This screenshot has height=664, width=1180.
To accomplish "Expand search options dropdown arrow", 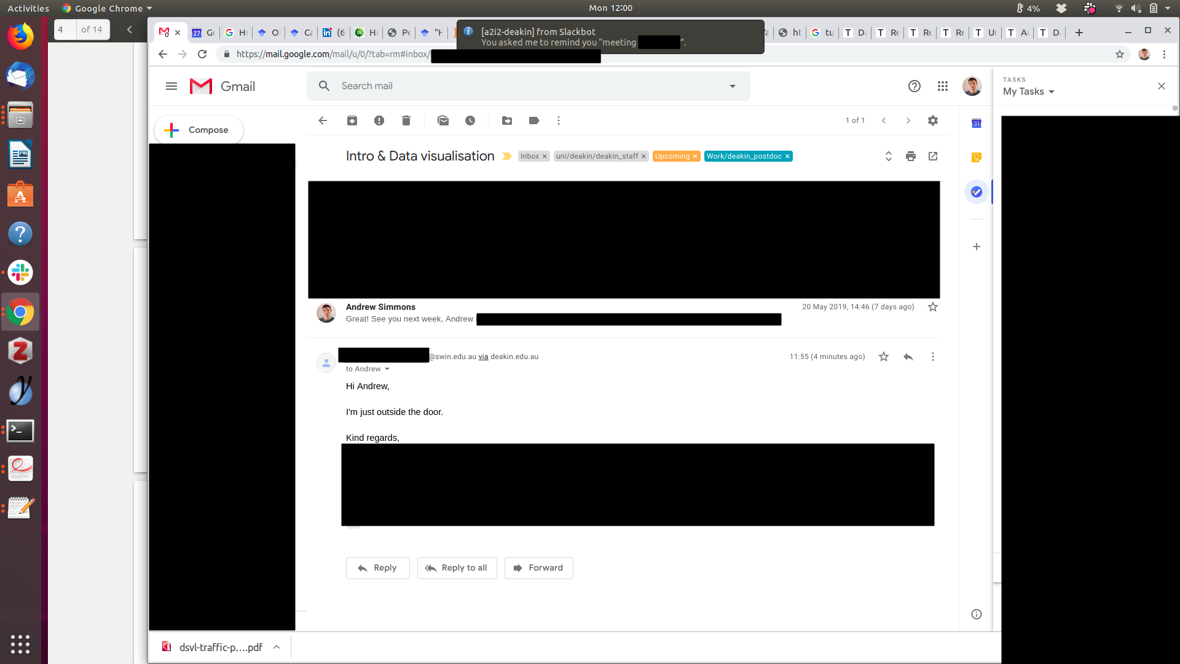I will click(733, 86).
